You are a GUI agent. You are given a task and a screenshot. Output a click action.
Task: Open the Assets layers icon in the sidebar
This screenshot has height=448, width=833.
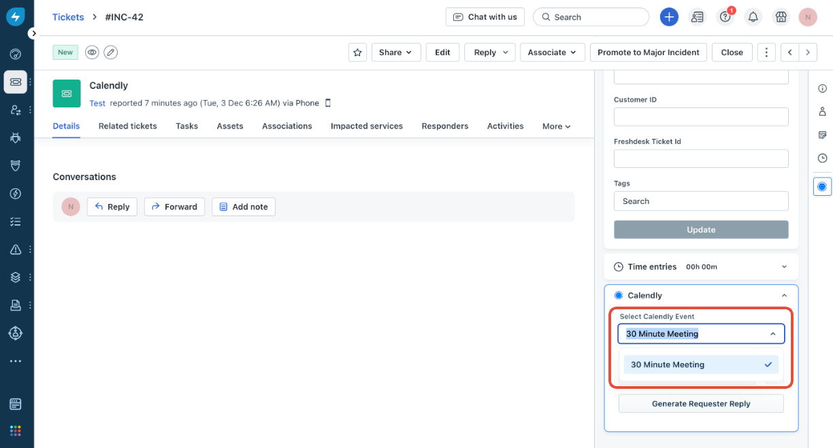(16, 277)
